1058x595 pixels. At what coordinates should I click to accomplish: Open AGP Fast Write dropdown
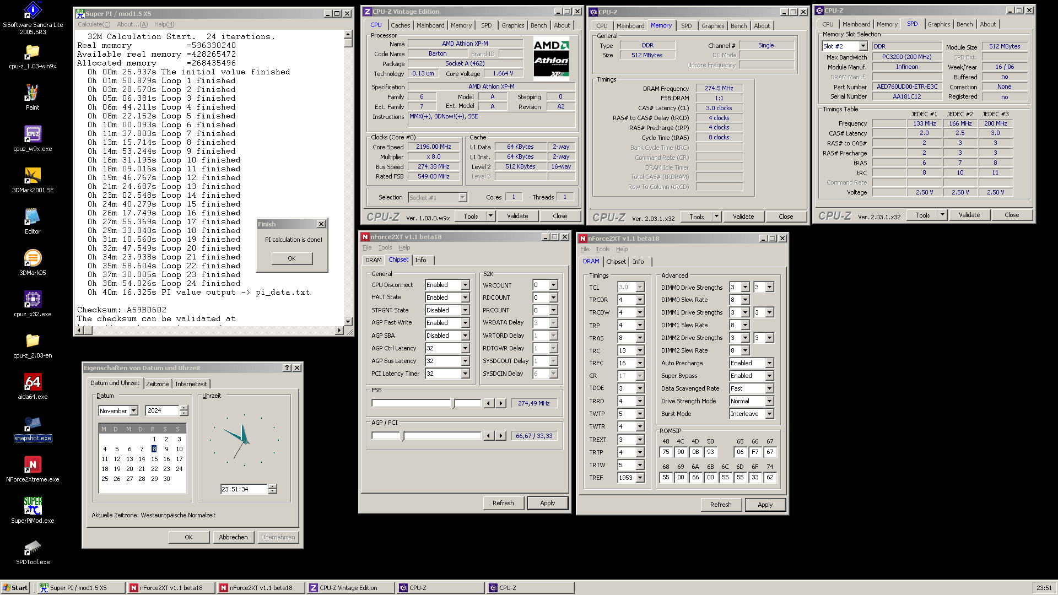(x=465, y=323)
